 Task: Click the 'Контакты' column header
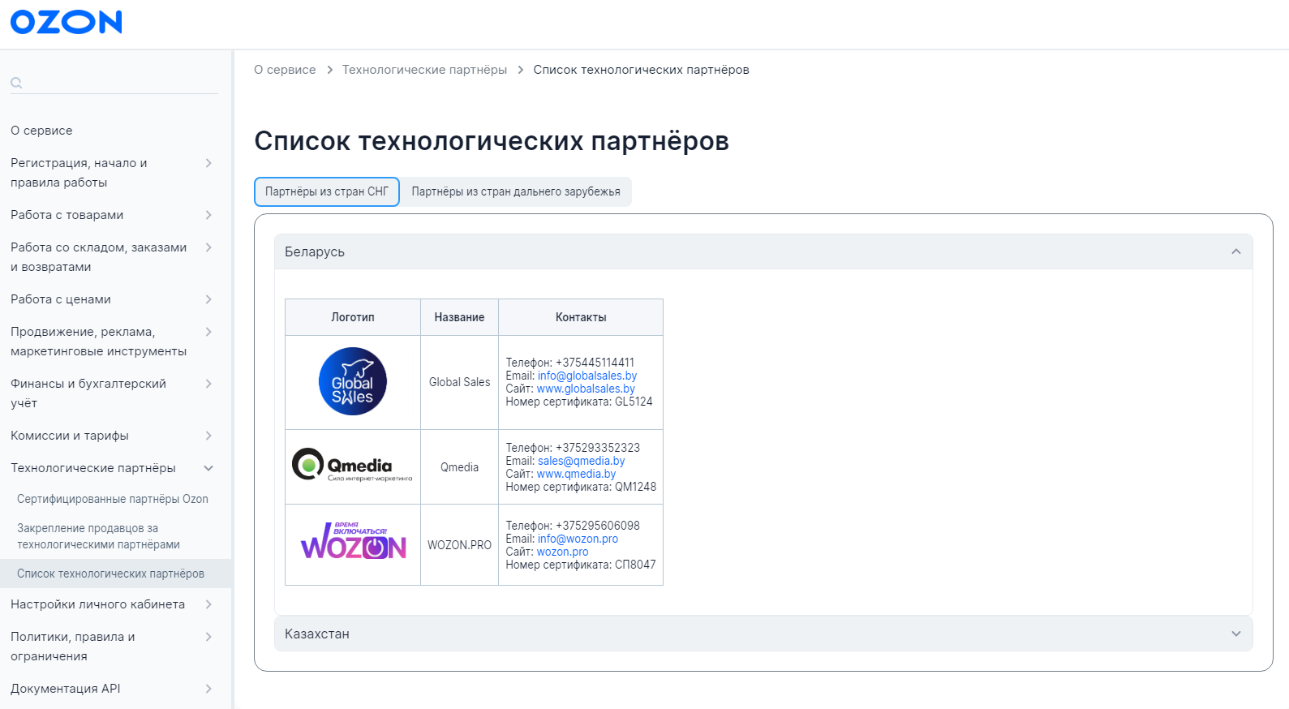pos(581,317)
